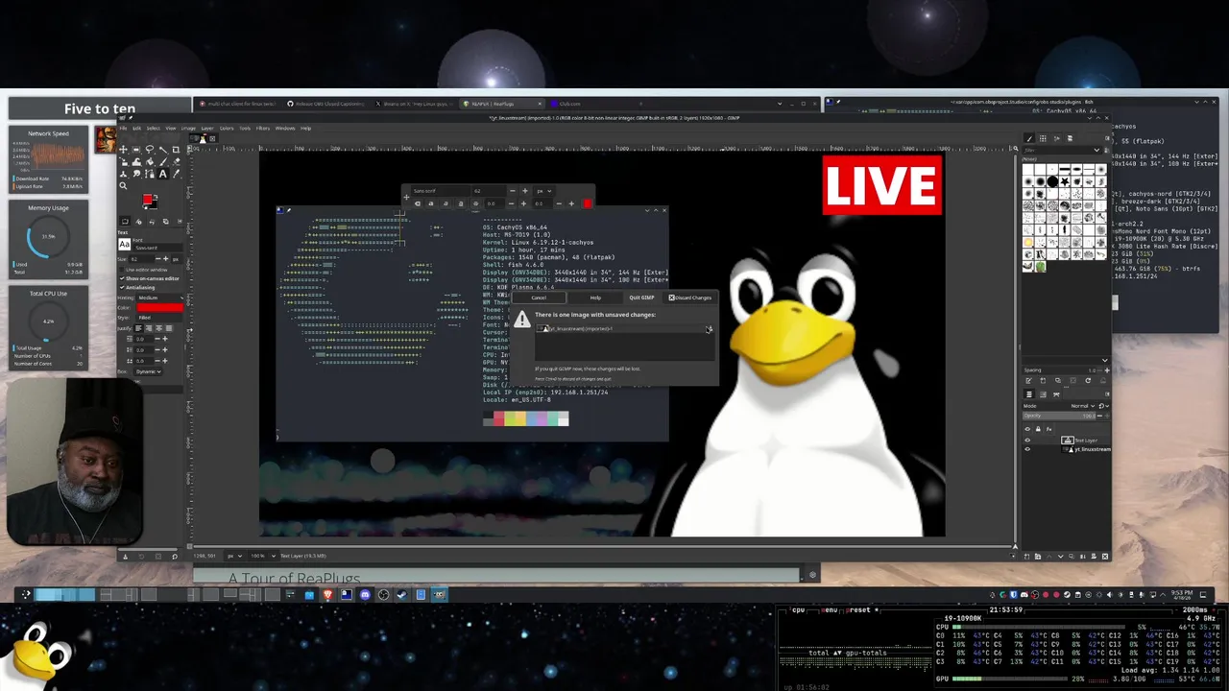Select the Paths tool

pos(150,174)
